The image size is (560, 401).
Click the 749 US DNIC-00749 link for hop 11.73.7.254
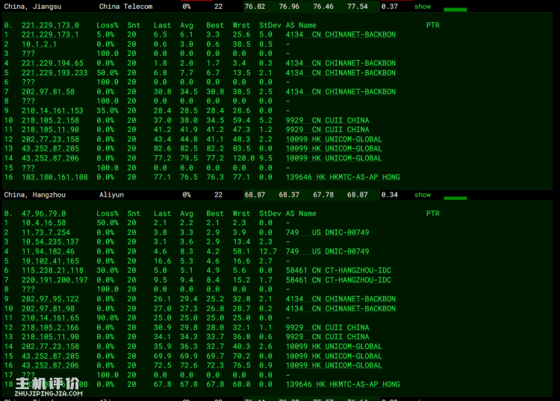(x=328, y=233)
